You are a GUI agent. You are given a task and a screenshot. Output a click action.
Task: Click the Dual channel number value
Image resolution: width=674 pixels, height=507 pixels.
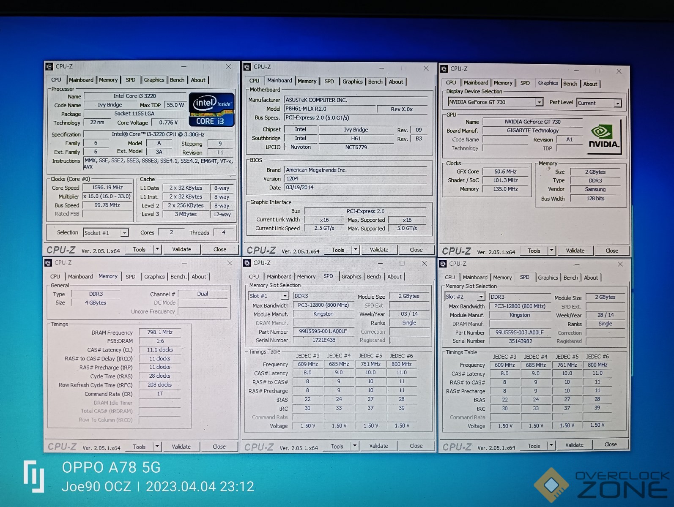coord(203,294)
